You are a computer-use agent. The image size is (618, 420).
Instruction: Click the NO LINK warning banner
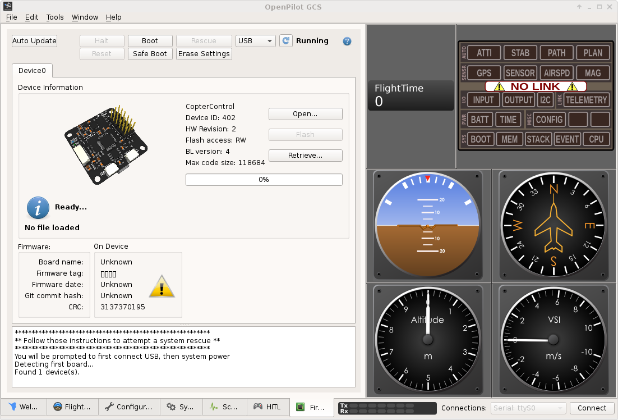pyautogui.click(x=535, y=86)
